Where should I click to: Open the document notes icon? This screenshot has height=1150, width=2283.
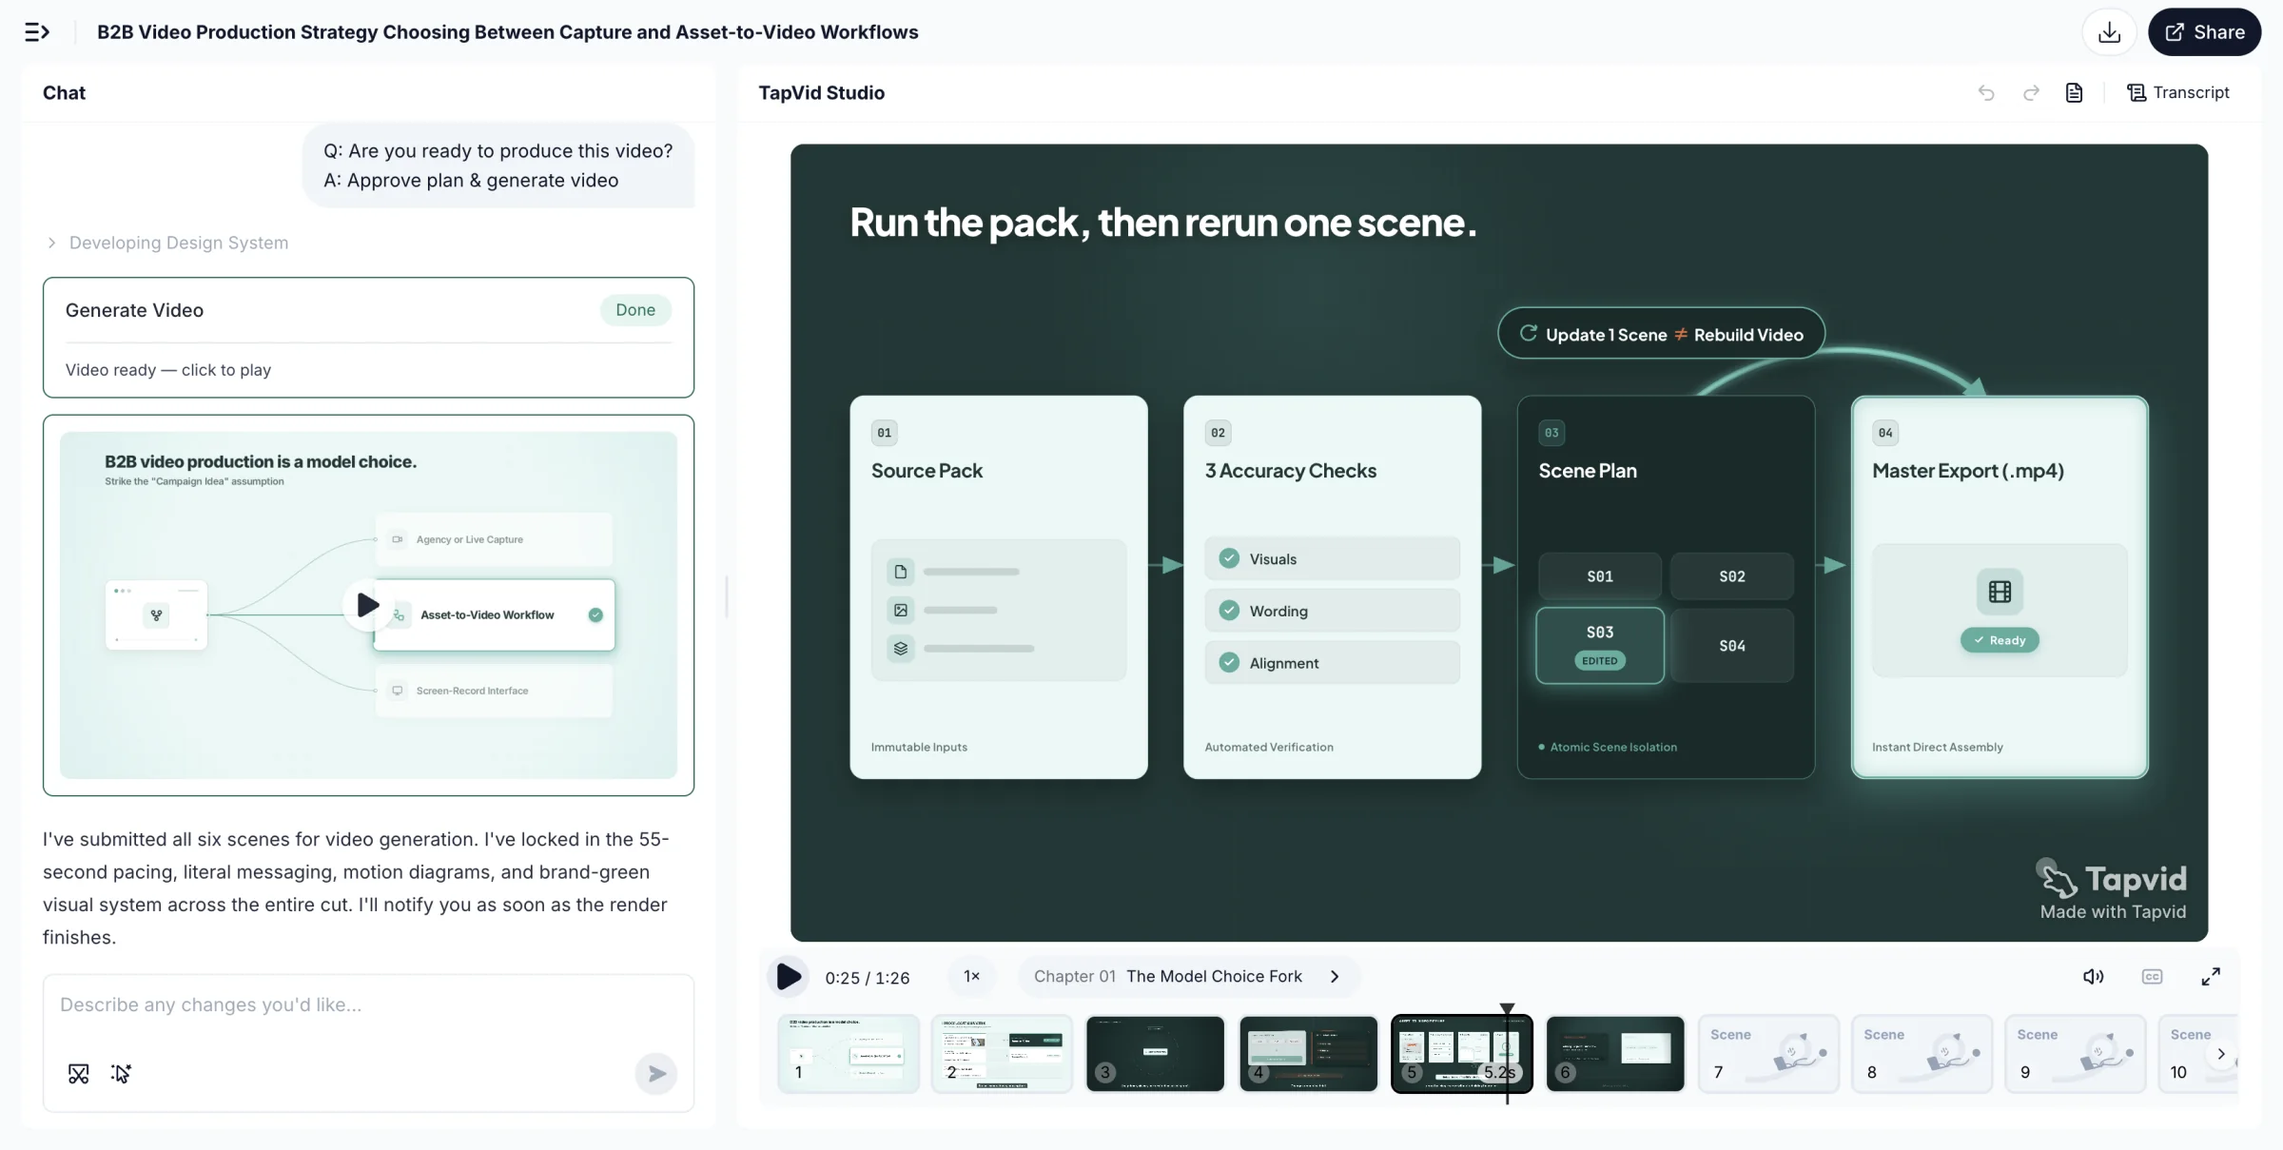click(x=2075, y=92)
